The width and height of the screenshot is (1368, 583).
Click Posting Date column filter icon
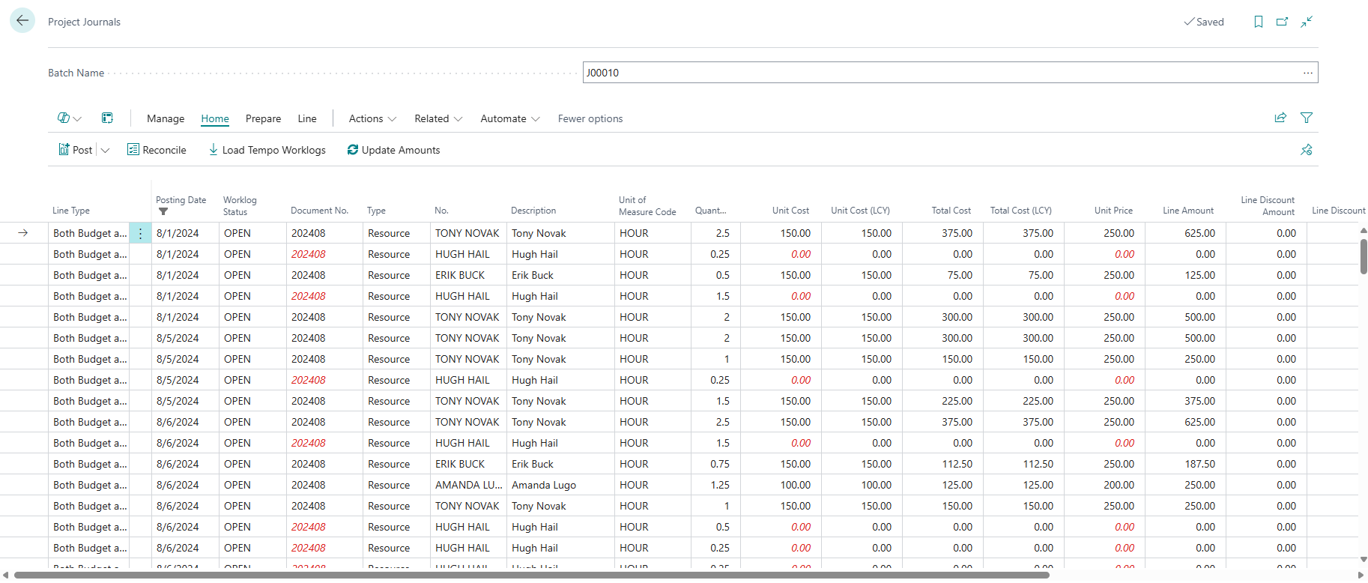(x=163, y=212)
